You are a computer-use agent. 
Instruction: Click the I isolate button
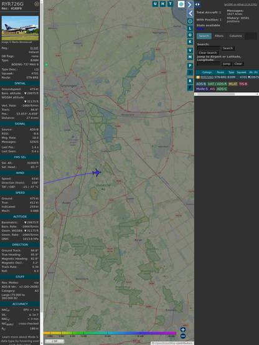point(190,72)
